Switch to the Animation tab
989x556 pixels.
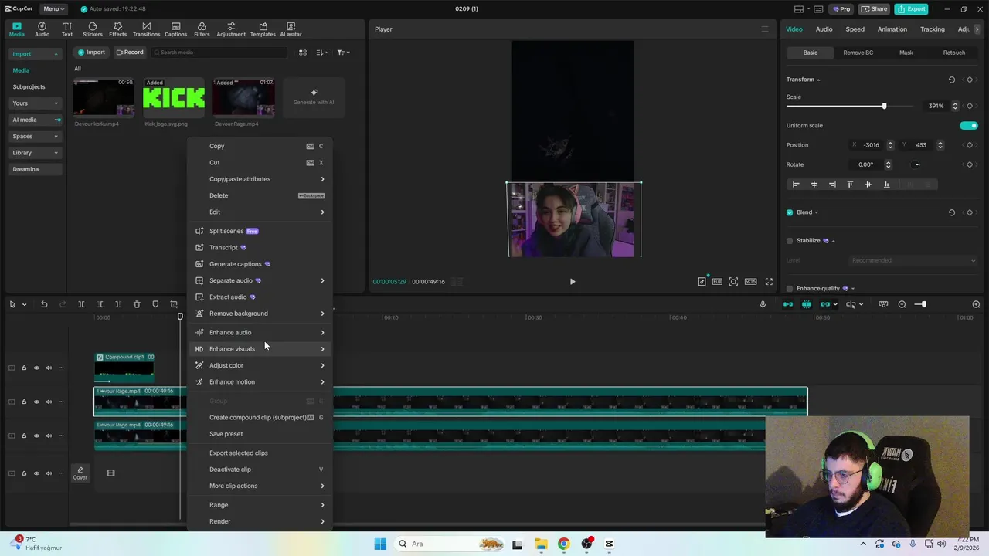point(892,29)
